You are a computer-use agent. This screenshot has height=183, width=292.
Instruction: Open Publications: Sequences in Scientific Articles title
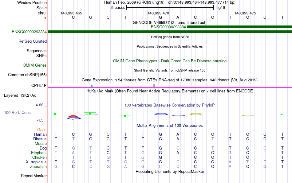pyautogui.click(x=170, y=46)
